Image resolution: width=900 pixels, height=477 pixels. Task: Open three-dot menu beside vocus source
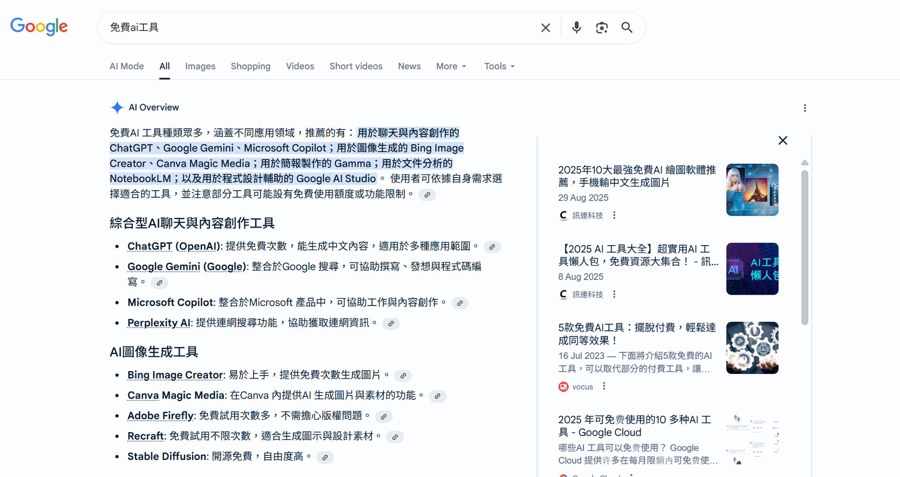(604, 386)
